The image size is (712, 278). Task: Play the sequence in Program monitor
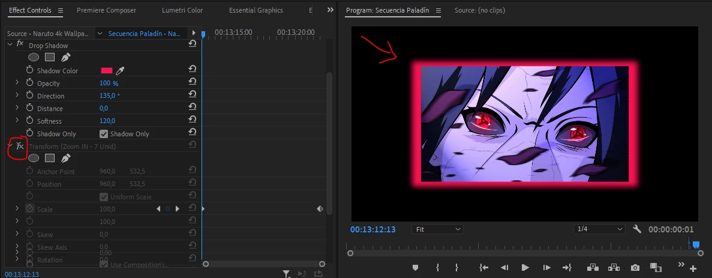pyautogui.click(x=525, y=268)
